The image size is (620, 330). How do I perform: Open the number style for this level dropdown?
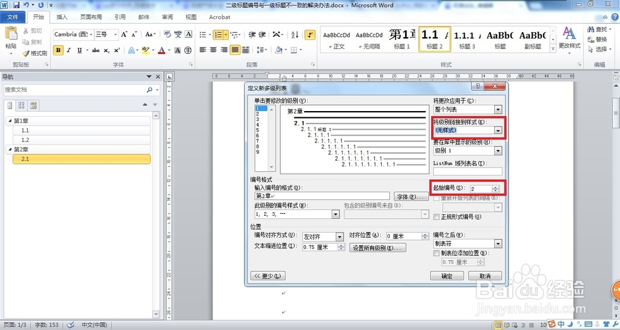[x=335, y=214]
